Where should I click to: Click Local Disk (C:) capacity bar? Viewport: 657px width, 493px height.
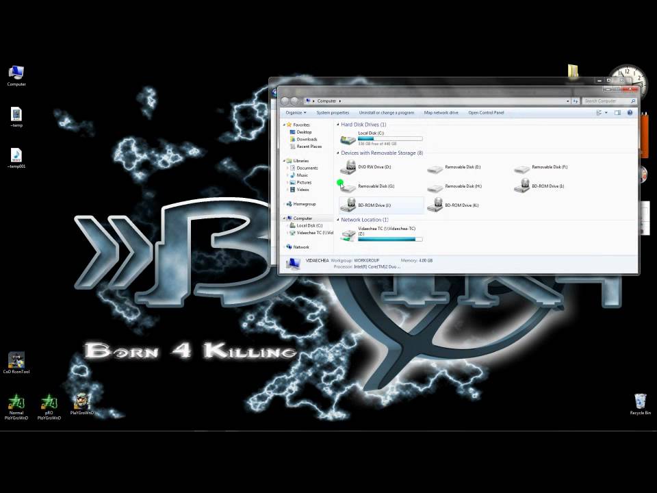point(390,138)
